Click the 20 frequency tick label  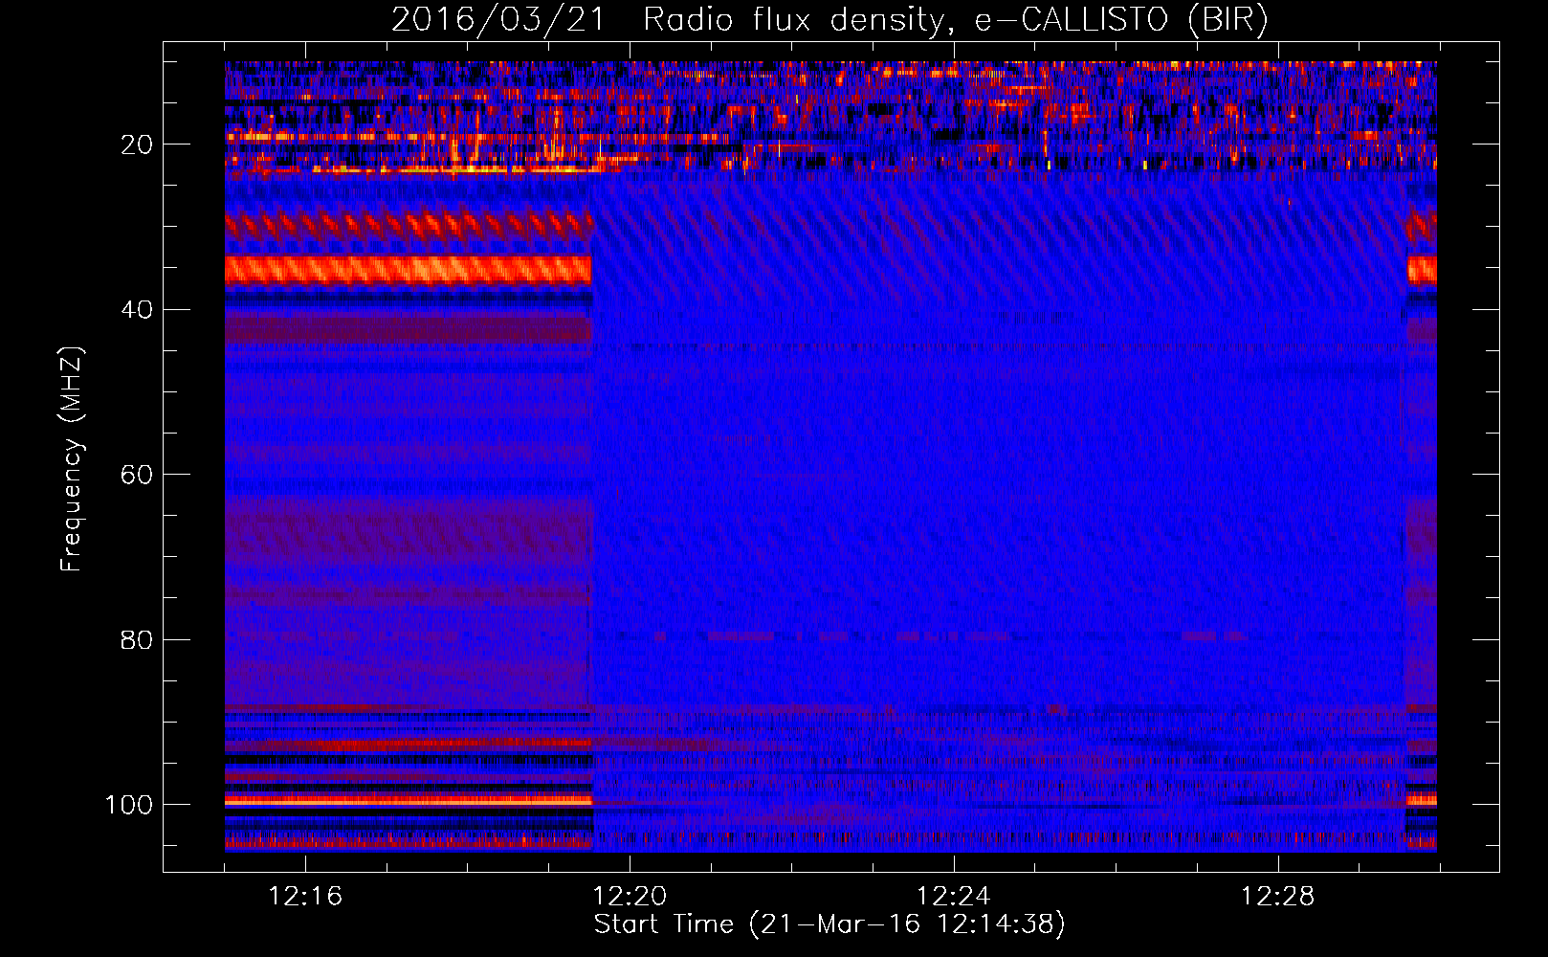(x=137, y=145)
